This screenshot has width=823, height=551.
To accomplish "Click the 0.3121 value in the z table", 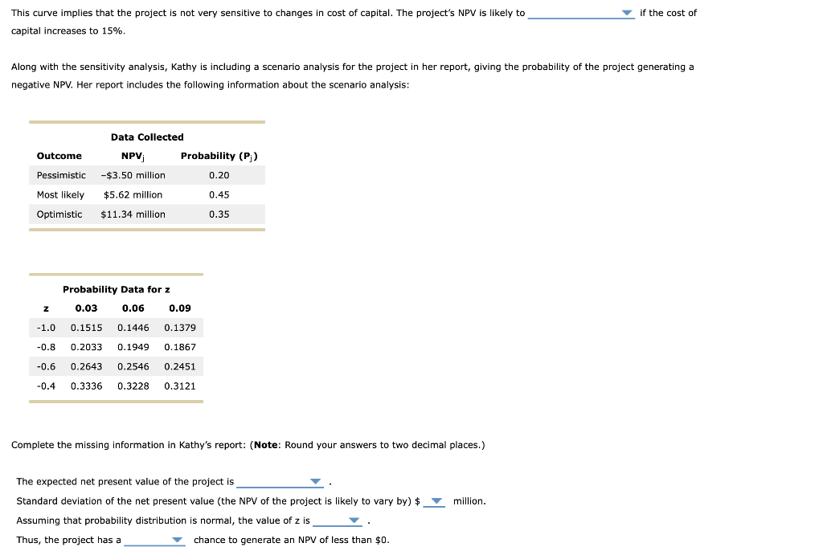I will (x=179, y=386).
